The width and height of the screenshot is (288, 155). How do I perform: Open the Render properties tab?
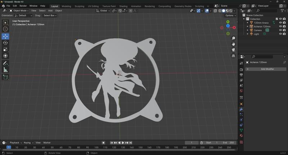click(241, 70)
